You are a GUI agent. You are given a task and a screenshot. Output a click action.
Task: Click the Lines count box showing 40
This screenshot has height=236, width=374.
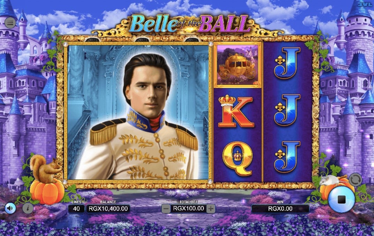[76, 209]
